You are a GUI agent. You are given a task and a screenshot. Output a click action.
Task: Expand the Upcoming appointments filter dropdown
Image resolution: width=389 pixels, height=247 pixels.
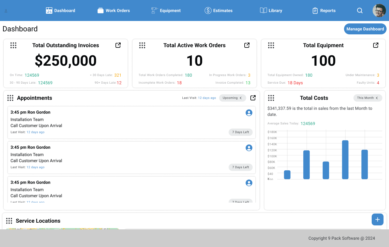[232, 98]
